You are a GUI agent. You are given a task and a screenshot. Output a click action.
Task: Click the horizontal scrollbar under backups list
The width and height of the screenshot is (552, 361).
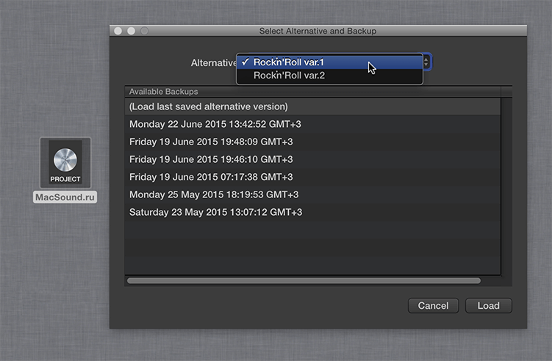click(x=304, y=280)
